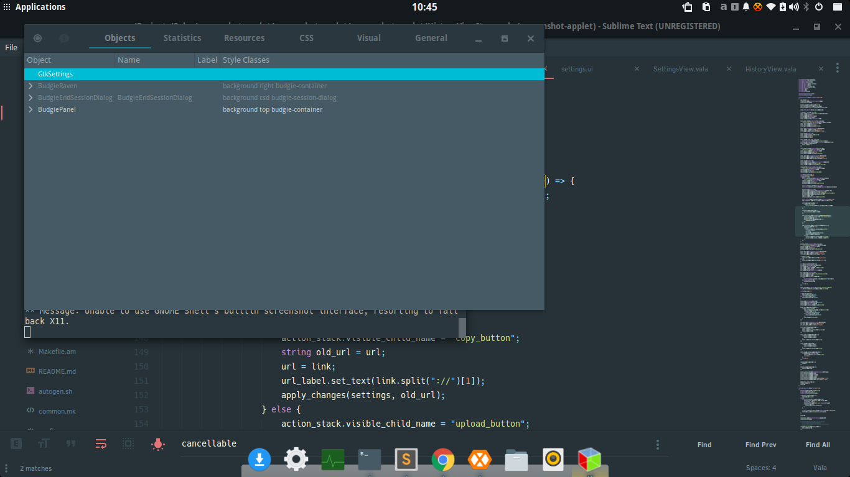This screenshot has width=850, height=477.
Task: Expand the BudgiePanel tree row
Action: (30, 109)
